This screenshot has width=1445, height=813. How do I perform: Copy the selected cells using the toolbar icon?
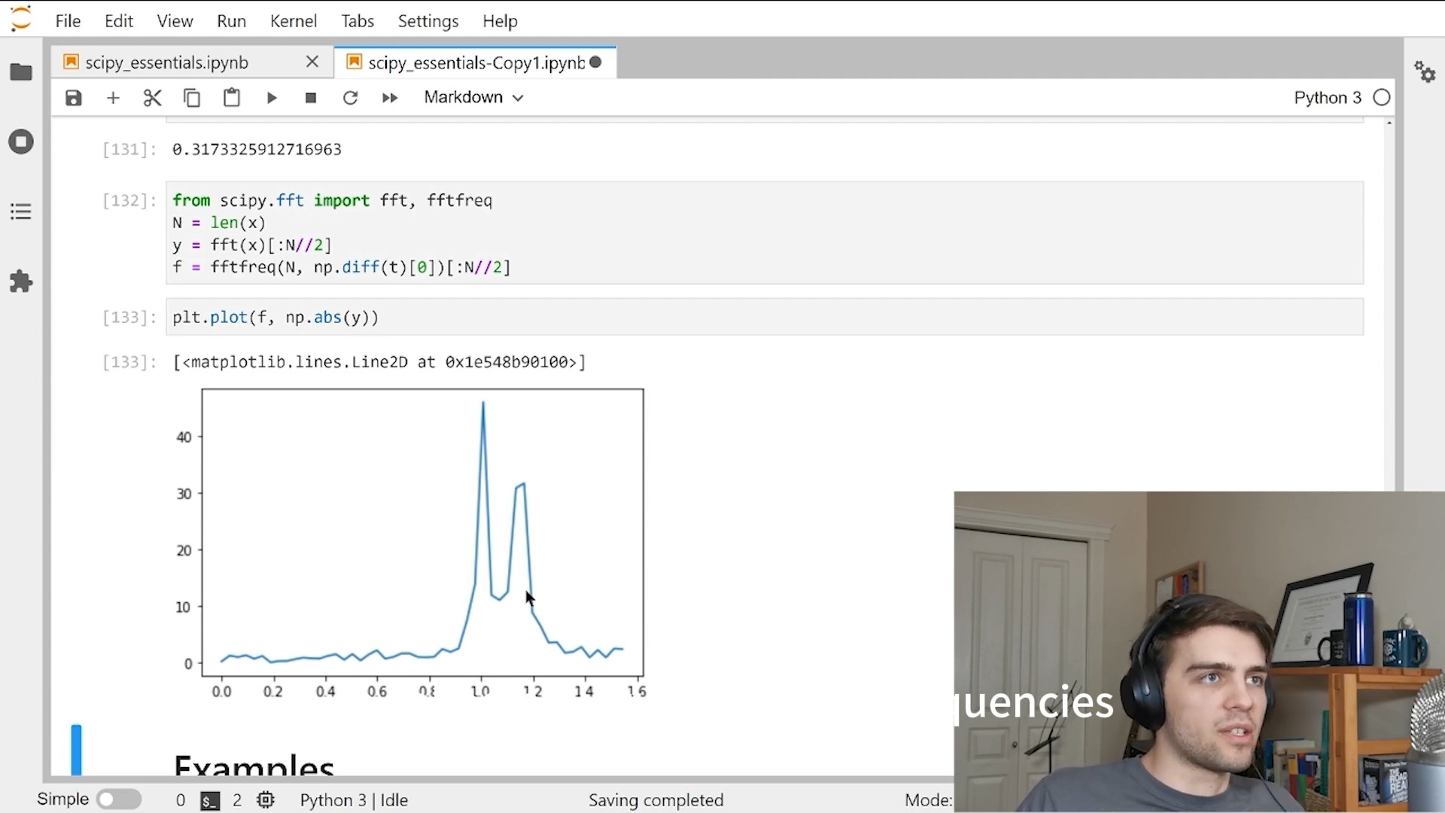(192, 98)
